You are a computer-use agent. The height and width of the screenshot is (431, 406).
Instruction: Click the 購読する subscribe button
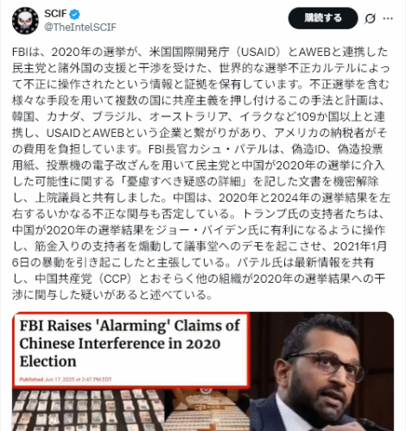(323, 18)
